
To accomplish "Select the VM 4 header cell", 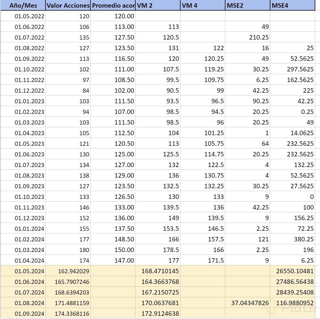I will click(203, 5).
